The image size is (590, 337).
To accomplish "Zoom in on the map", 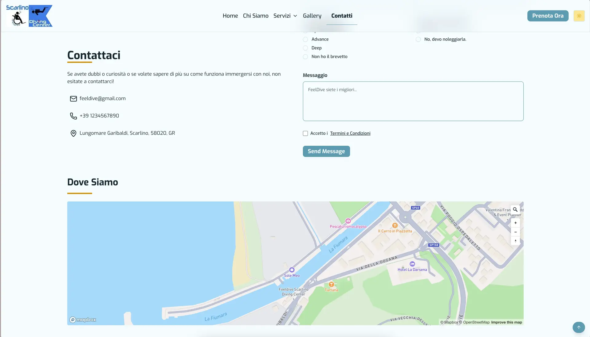I will coord(515,223).
